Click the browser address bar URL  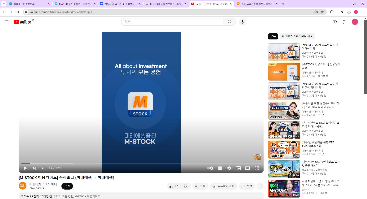(61, 12)
